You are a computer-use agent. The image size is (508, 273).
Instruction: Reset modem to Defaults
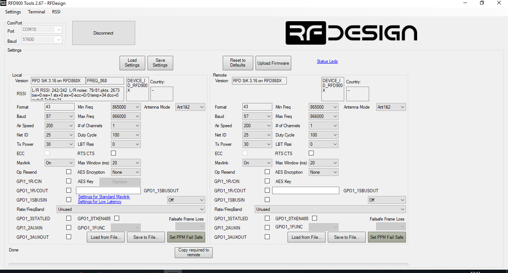pos(238,63)
